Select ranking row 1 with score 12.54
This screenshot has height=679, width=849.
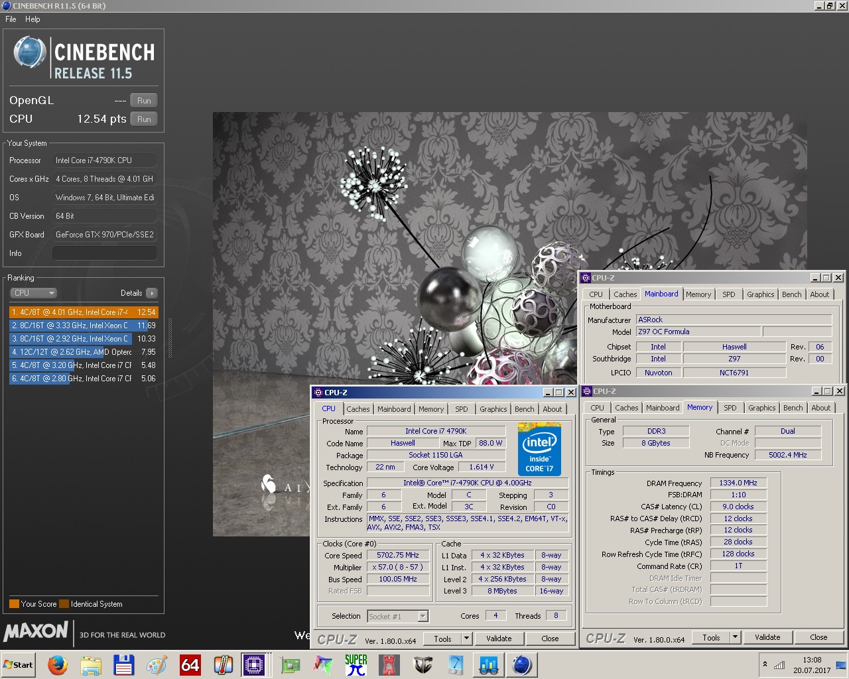tap(84, 312)
